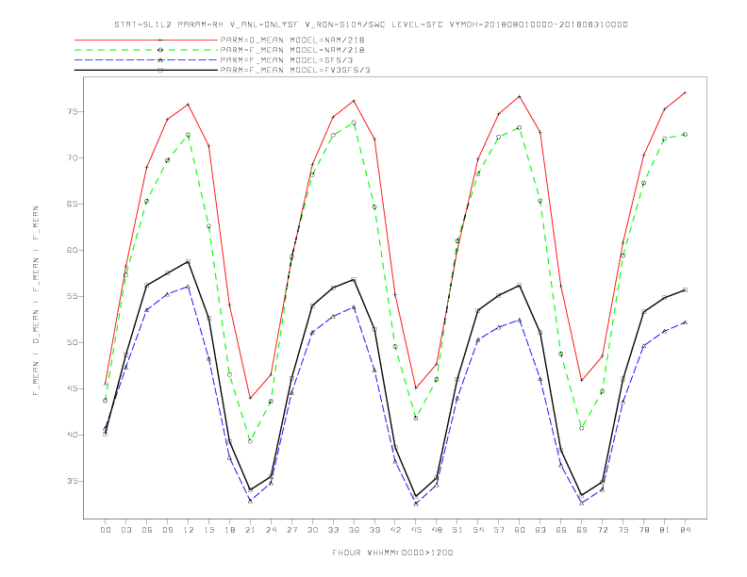The width and height of the screenshot is (747, 577).
Task: Click the x-axis tick label 09
Action: click(x=167, y=530)
